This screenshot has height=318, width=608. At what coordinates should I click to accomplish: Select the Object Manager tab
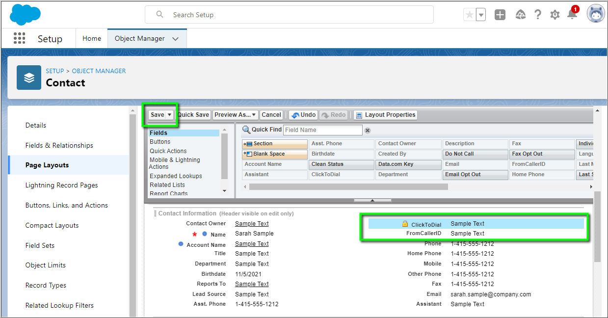[140, 38]
